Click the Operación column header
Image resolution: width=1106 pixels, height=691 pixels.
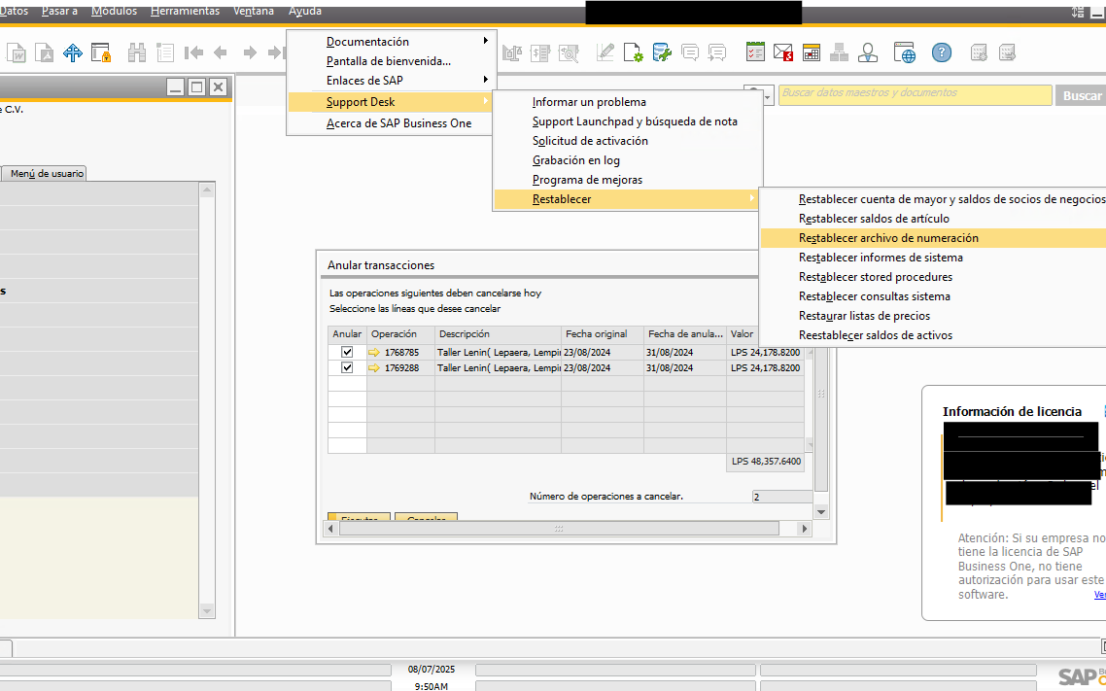click(400, 334)
